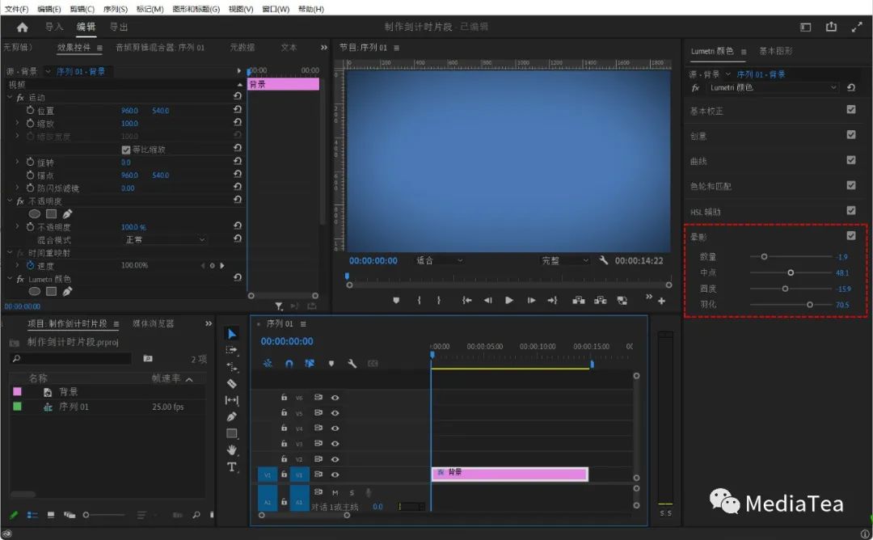873x540 pixels.
Task: Toggle full-screen video icon at top right
Action: pos(857,27)
